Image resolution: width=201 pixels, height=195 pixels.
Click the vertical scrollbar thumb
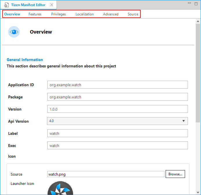coord(198,72)
